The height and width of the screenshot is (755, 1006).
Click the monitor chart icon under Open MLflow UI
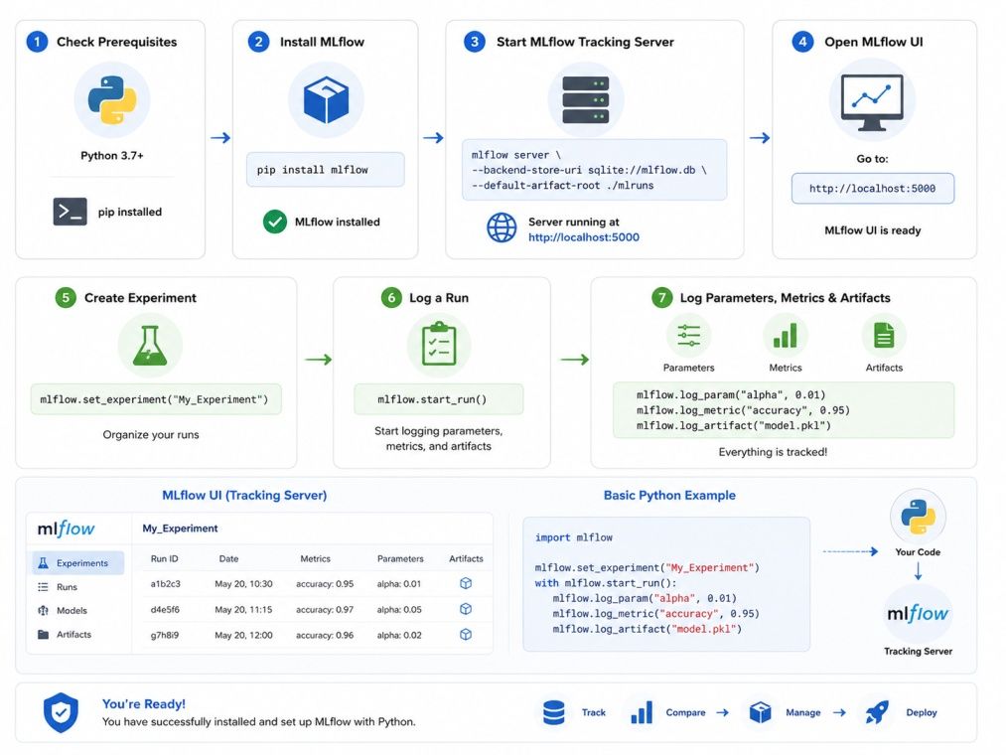pos(872,102)
